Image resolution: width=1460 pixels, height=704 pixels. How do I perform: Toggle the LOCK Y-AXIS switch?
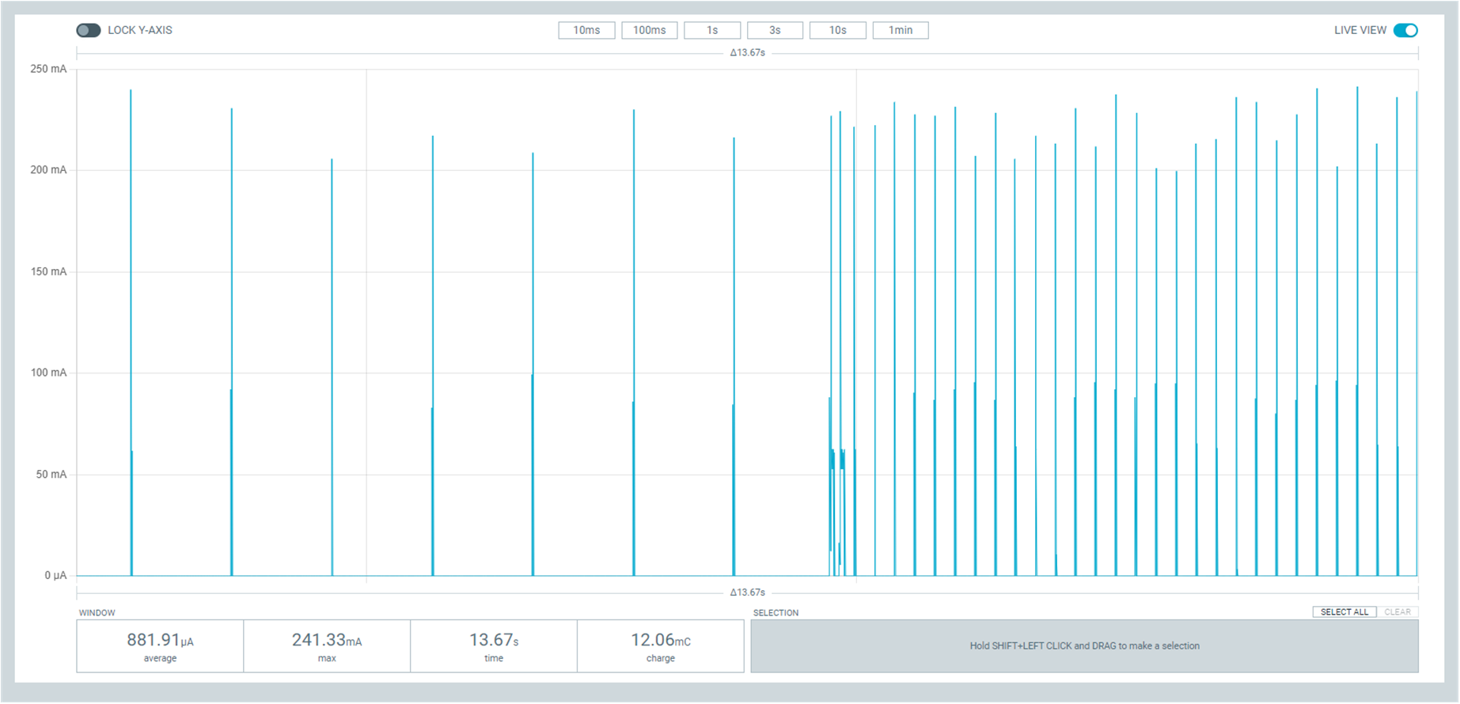click(88, 30)
